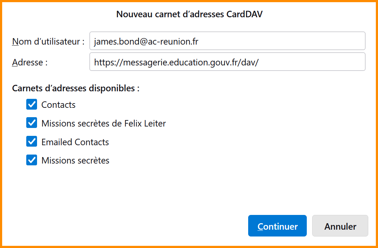Click the https://messagerie.education.gouv.fr/dav/ URL text
Viewport: 378px width, 248px height.
click(x=176, y=62)
